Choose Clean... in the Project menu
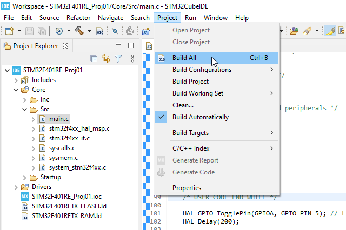Image resolution: width=346 pixels, height=230 pixels. pos(183,105)
